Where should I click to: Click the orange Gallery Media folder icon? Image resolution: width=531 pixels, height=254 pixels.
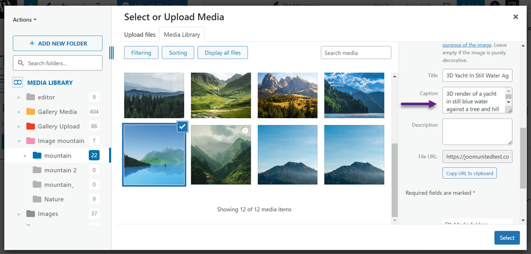point(31,111)
